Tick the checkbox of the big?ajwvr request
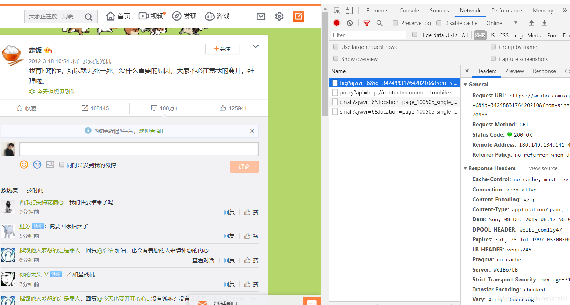This screenshot has height=305, width=570. point(335,83)
